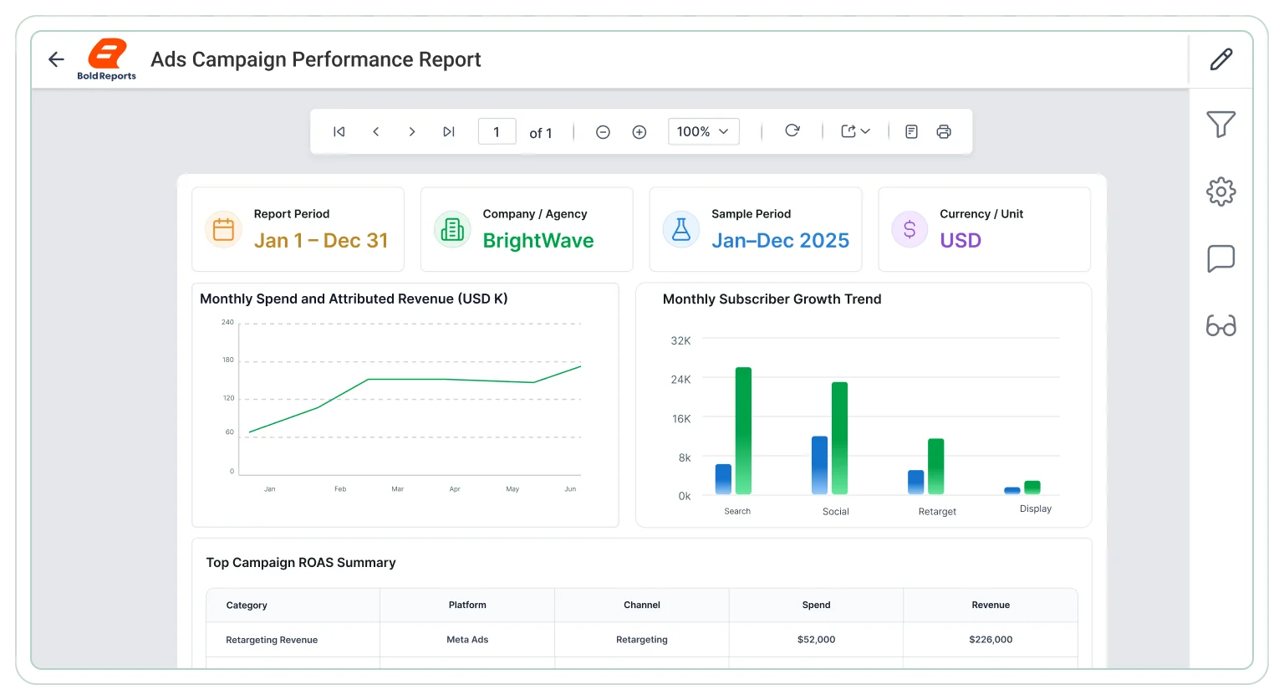Click the page number input field
The width and height of the screenshot is (1284, 700).
[497, 131]
